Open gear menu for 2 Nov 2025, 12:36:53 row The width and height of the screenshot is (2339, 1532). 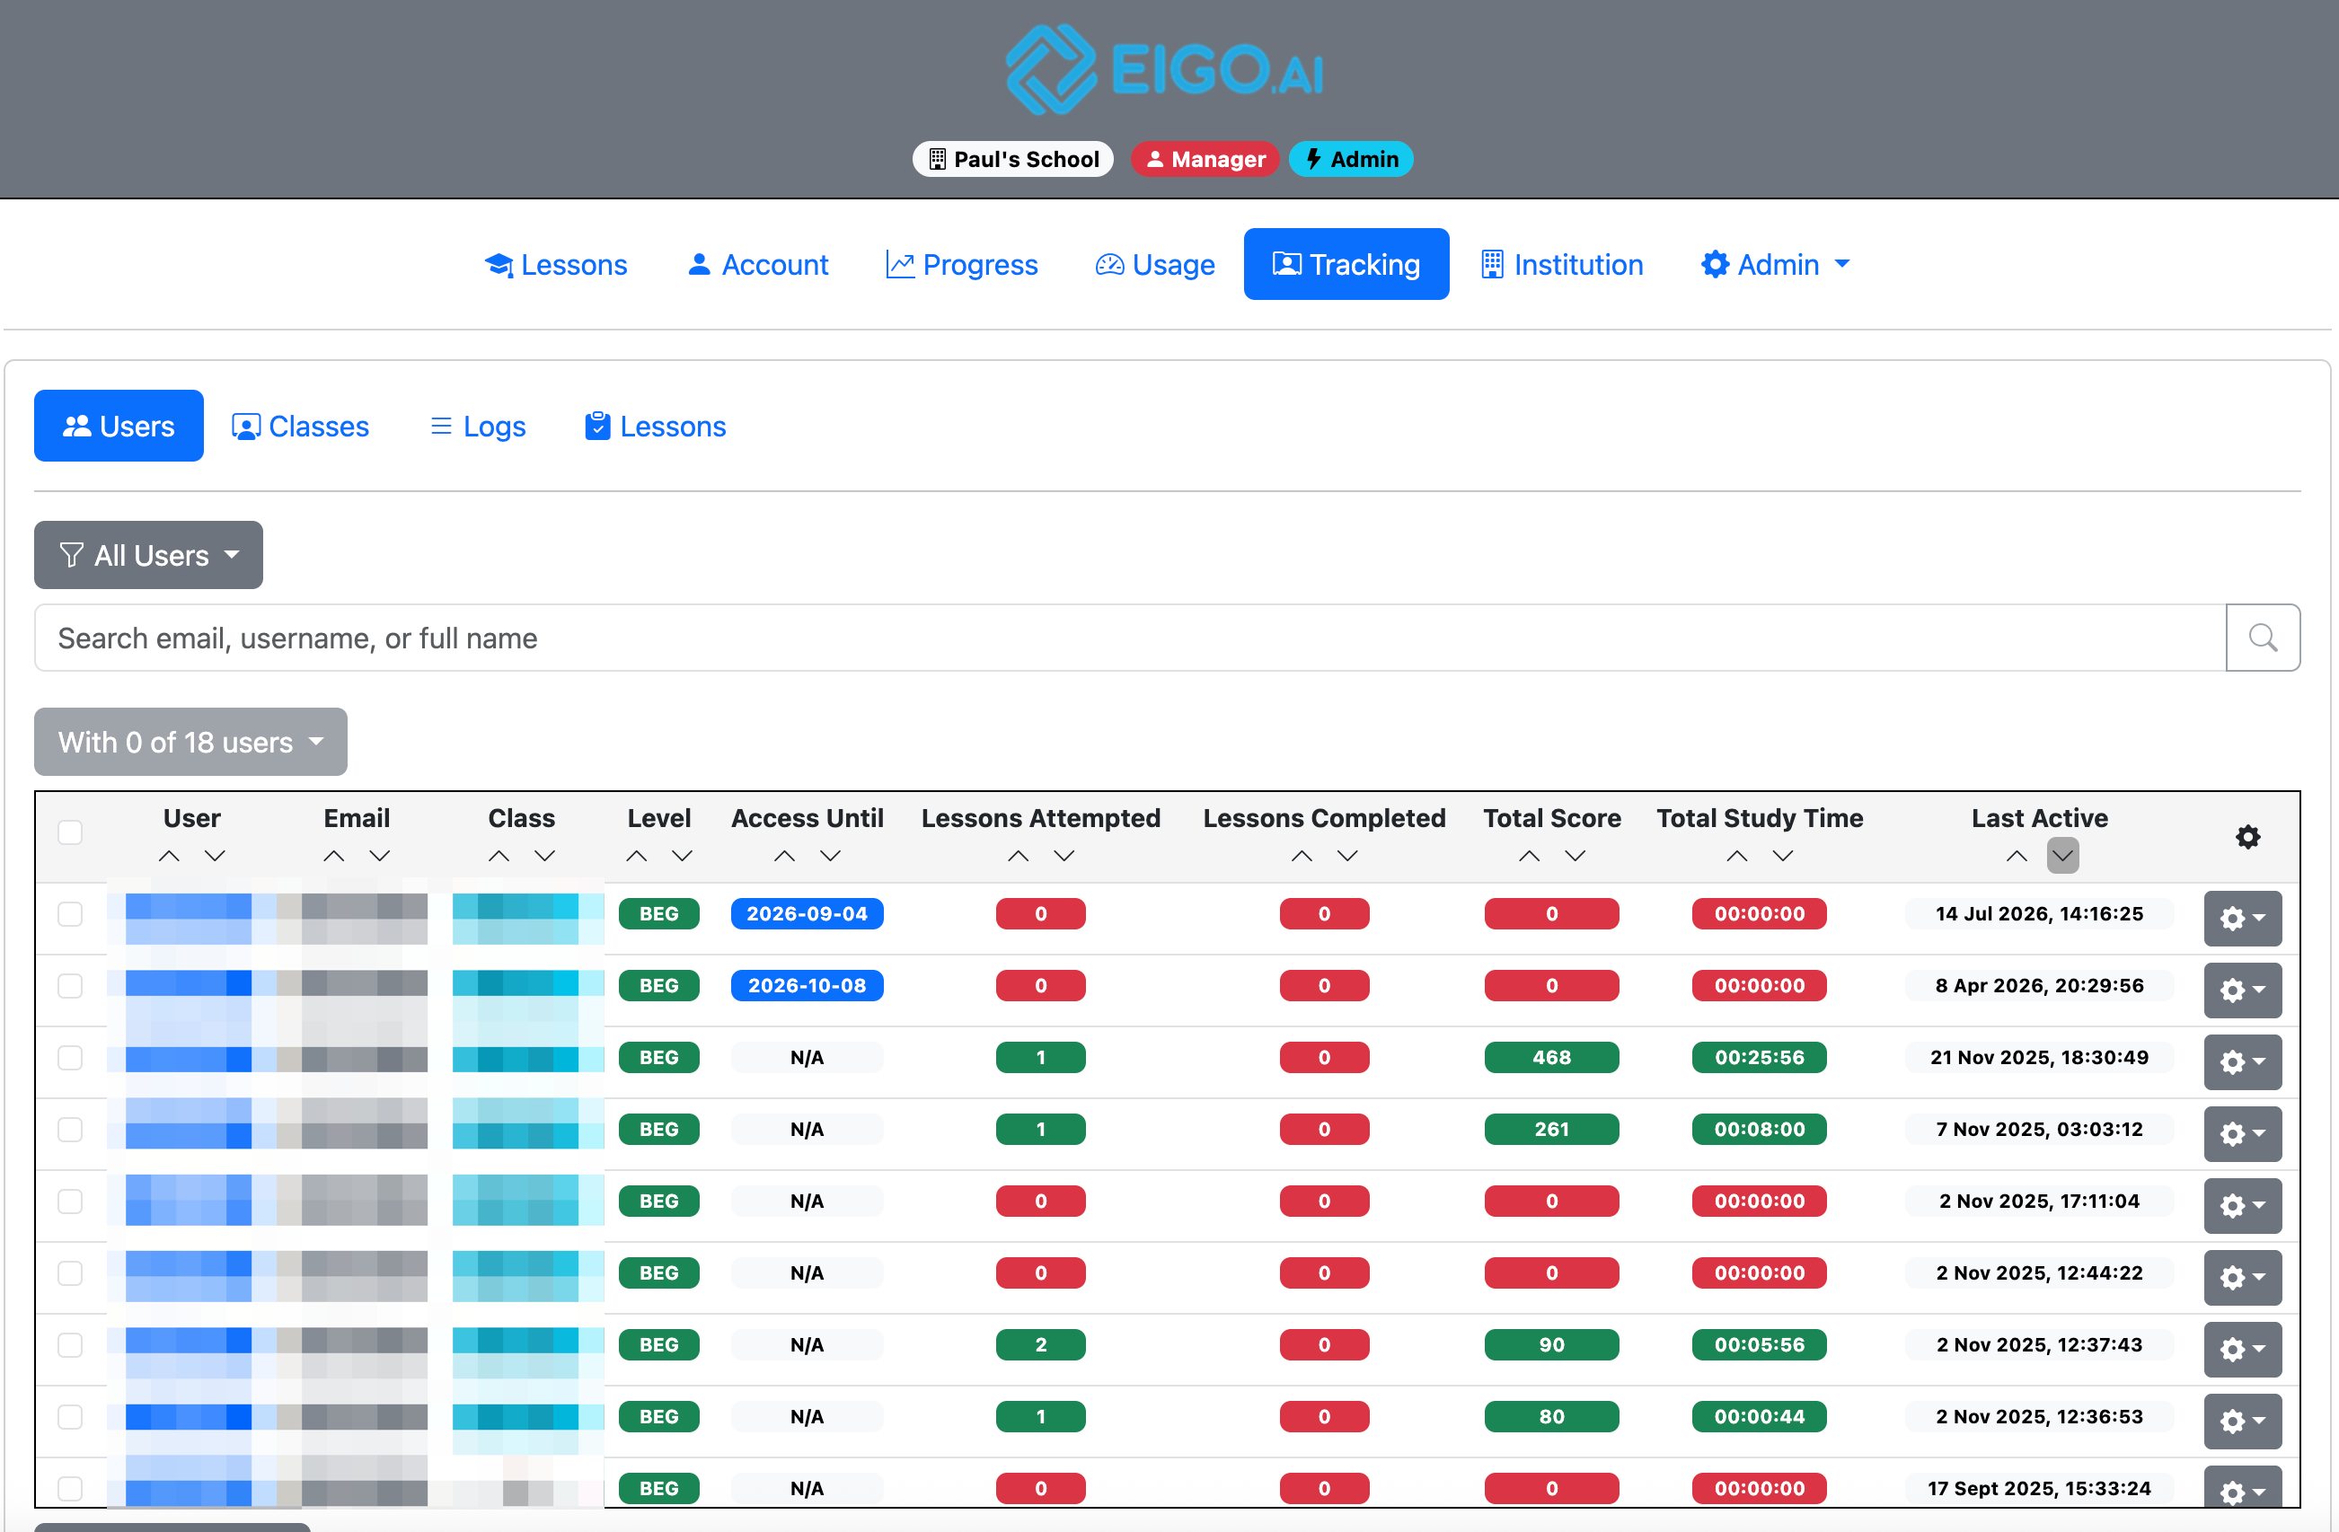pyautogui.click(x=2243, y=1420)
